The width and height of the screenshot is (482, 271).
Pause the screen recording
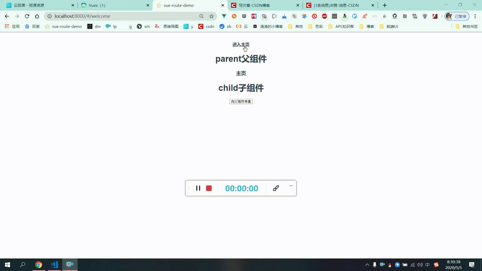pos(198,188)
